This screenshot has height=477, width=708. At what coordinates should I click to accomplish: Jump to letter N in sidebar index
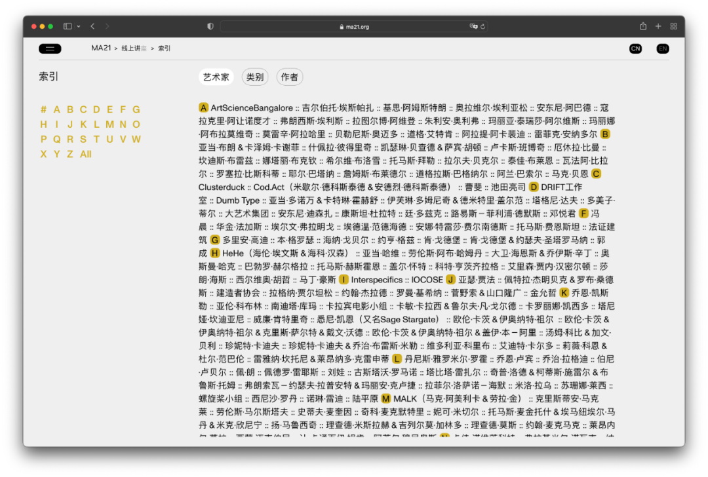pyautogui.click(x=123, y=124)
